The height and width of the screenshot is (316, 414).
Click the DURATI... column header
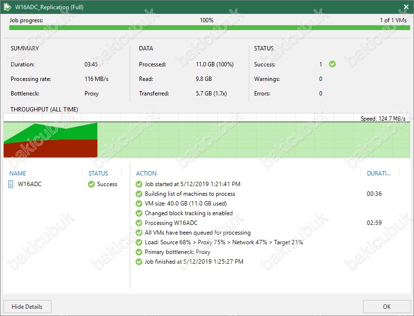point(379,174)
